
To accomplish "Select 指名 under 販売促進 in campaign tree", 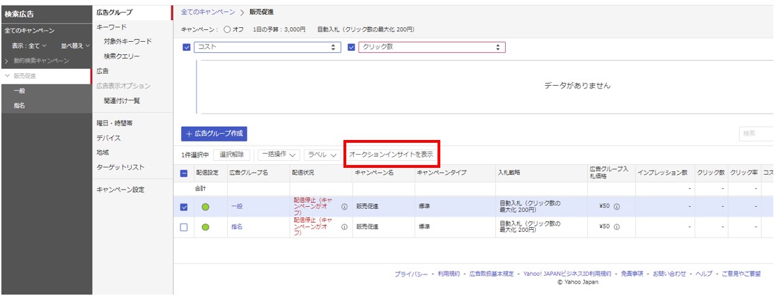I will click(20, 105).
